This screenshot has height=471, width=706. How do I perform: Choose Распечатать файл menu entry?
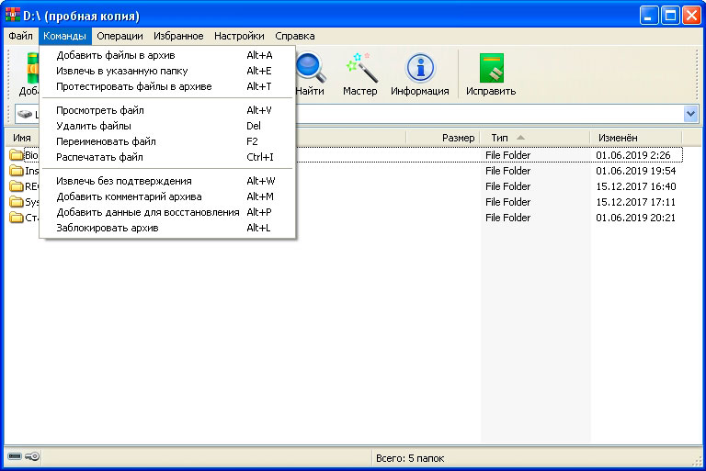point(167,157)
